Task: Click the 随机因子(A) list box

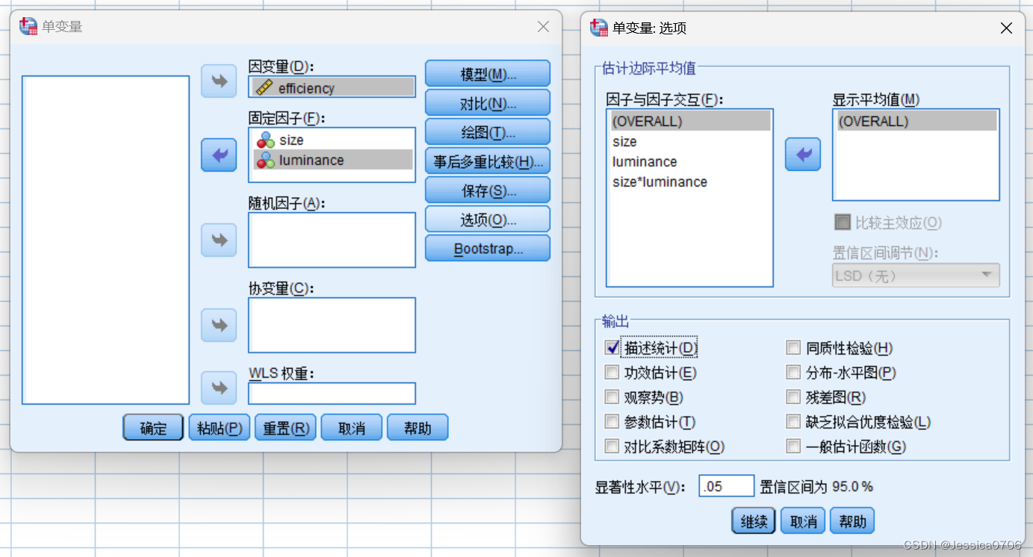Action: pyautogui.click(x=332, y=240)
